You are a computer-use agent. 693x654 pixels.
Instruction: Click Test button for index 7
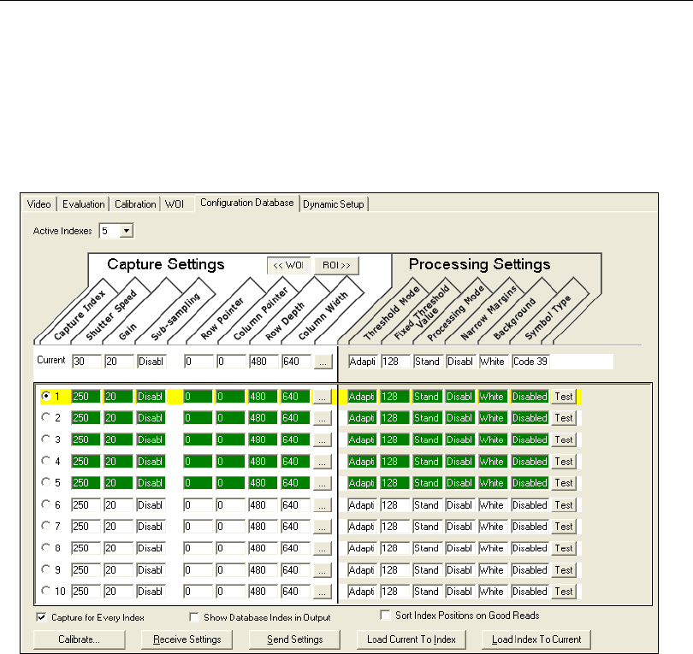pos(564,527)
